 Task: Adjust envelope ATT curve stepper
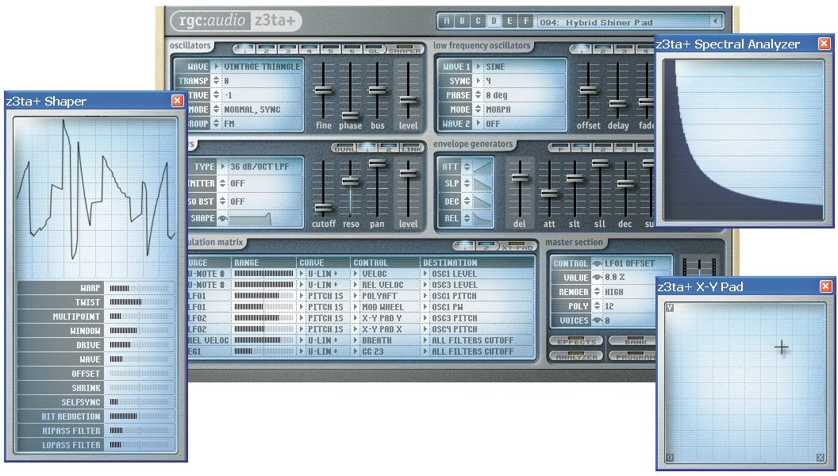coord(467,167)
